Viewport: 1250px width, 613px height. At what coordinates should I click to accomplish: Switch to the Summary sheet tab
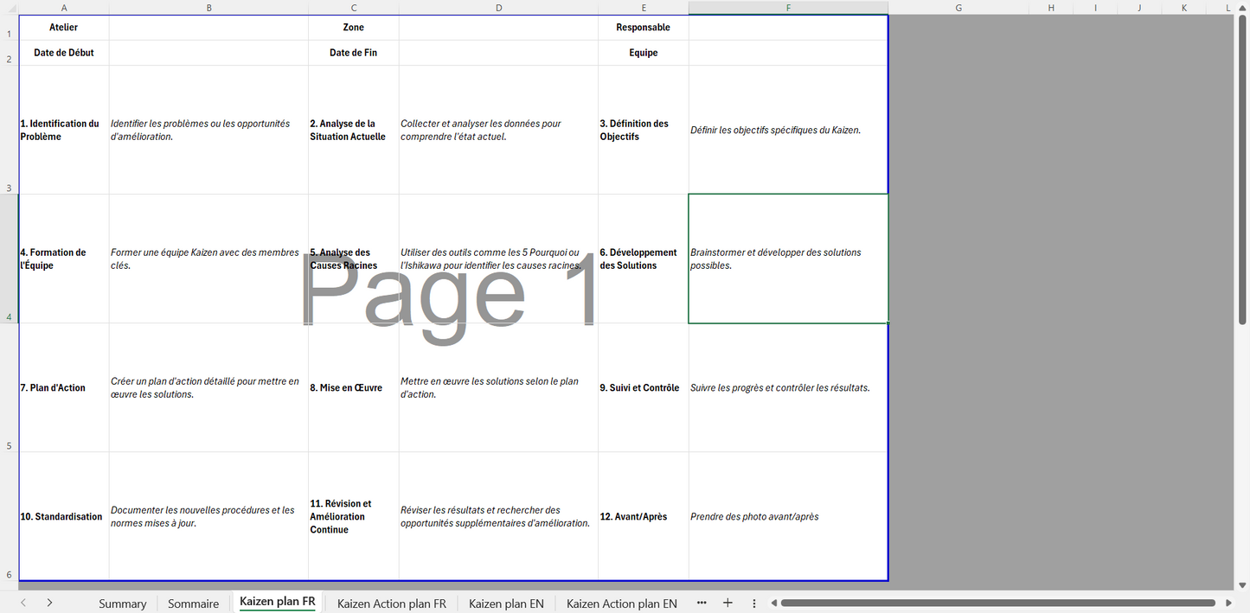coord(122,603)
